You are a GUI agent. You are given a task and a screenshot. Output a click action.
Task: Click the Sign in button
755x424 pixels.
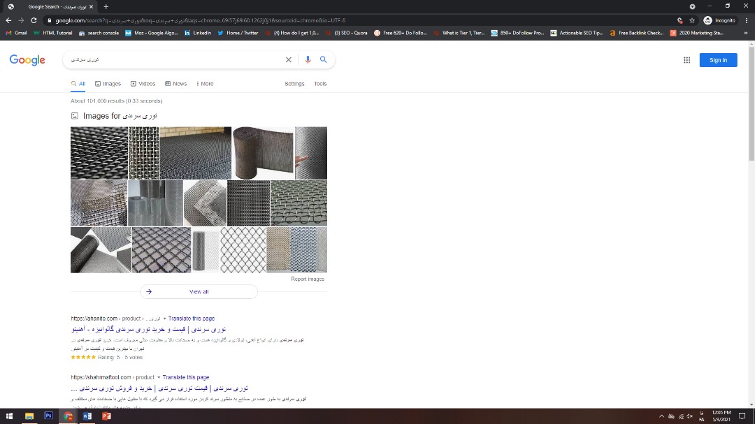click(718, 60)
